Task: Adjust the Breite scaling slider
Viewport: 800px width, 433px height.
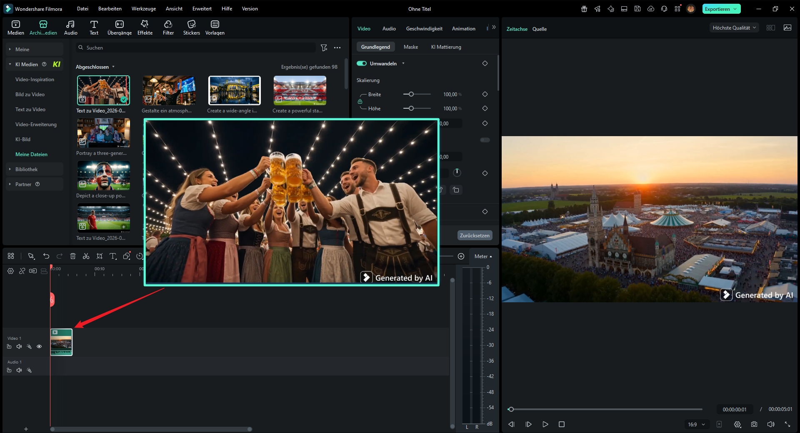Action: click(411, 95)
